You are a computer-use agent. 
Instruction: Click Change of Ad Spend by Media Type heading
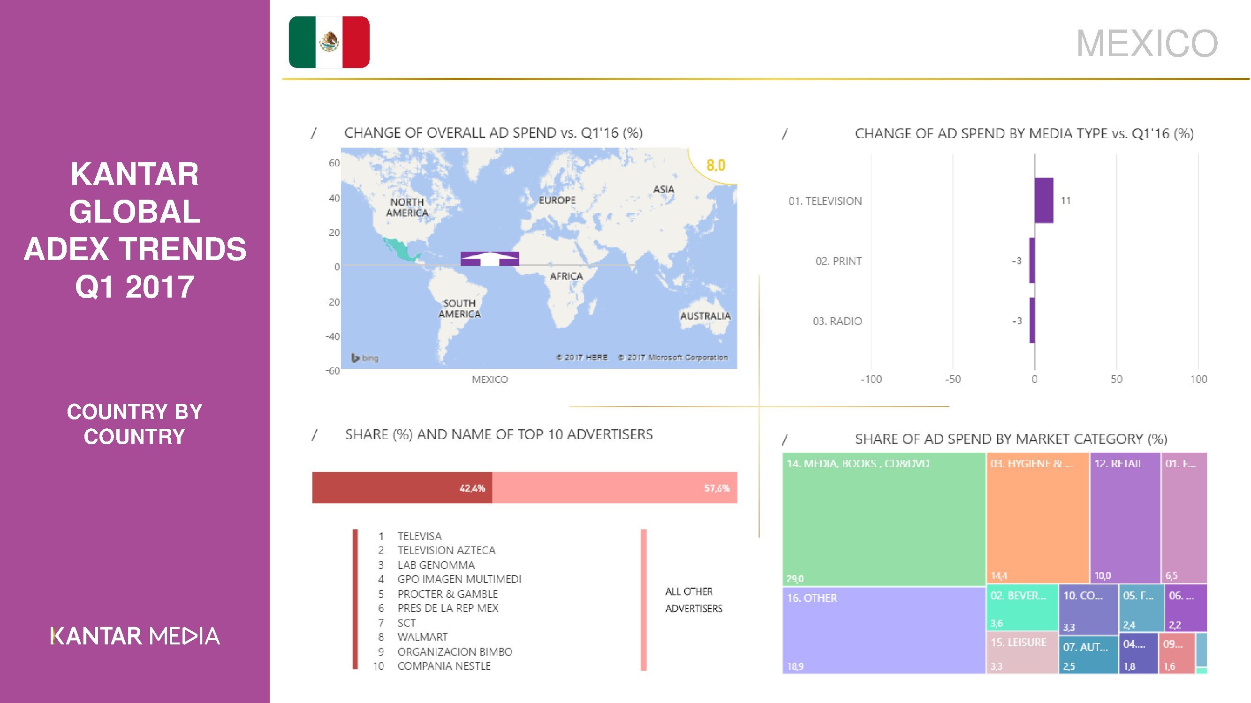click(x=1024, y=134)
